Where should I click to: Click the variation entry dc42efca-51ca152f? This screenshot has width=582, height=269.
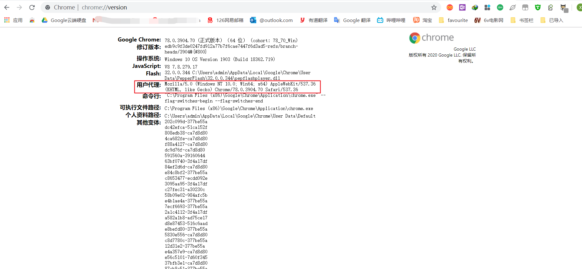(x=186, y=127)
